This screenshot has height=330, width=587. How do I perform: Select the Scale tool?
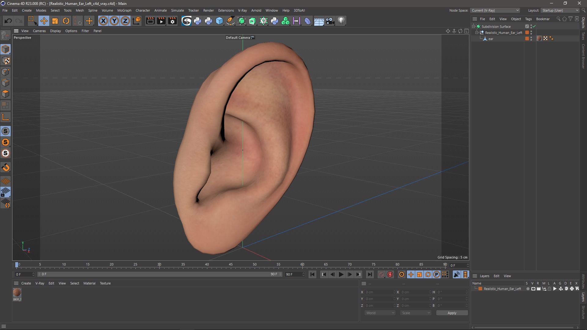tap(55, 21)
